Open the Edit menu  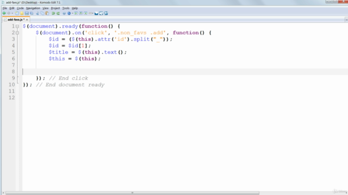12,8
